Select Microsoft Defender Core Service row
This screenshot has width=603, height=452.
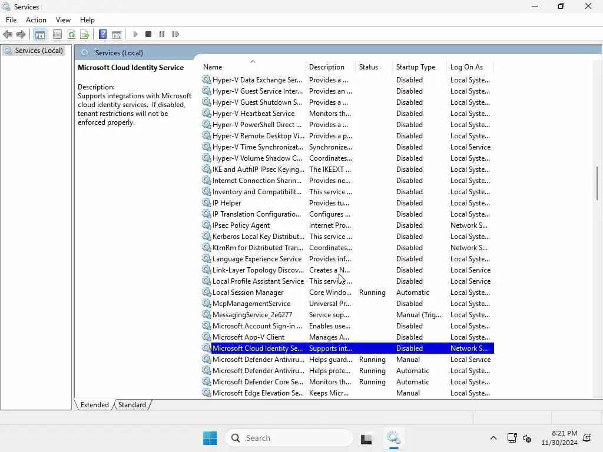(x=347, y=381)
